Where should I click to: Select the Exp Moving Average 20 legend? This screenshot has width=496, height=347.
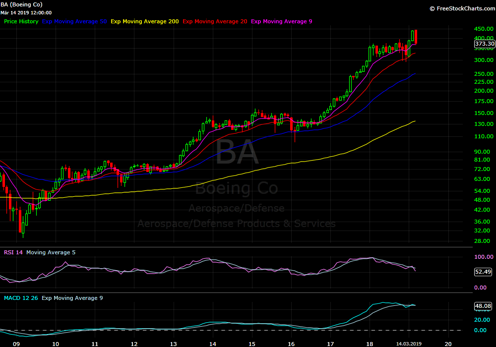tap(215, 21)
